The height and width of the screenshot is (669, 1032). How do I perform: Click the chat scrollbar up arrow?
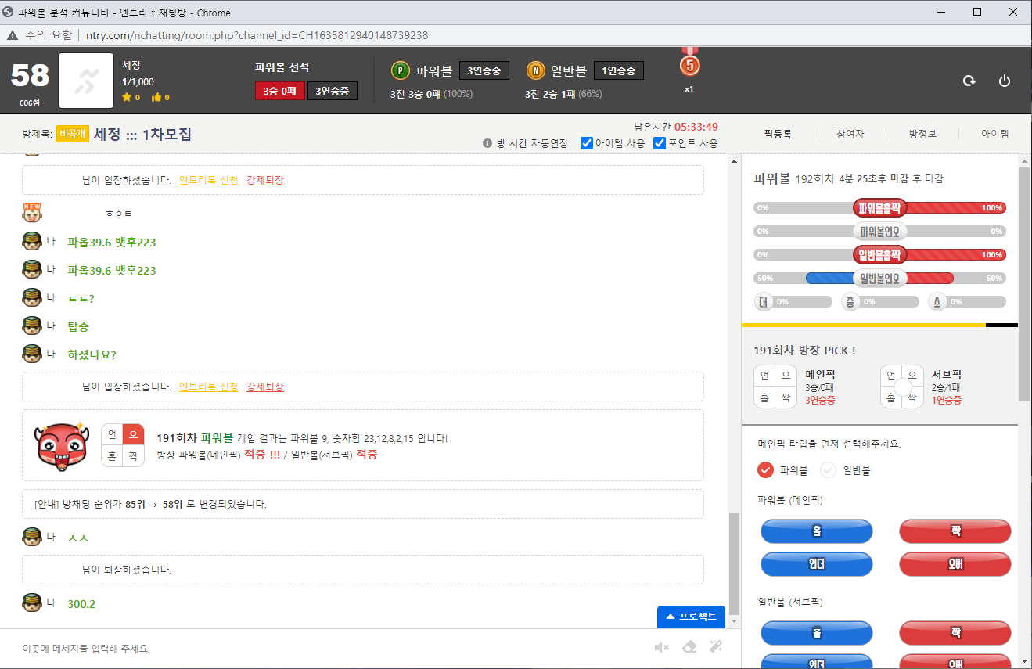(734, 161)
